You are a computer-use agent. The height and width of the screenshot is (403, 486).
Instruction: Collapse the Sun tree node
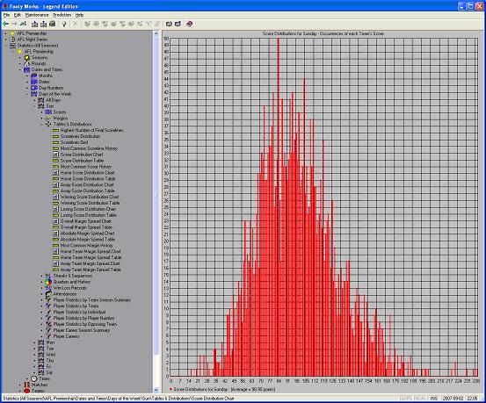[x=34, y=106]
